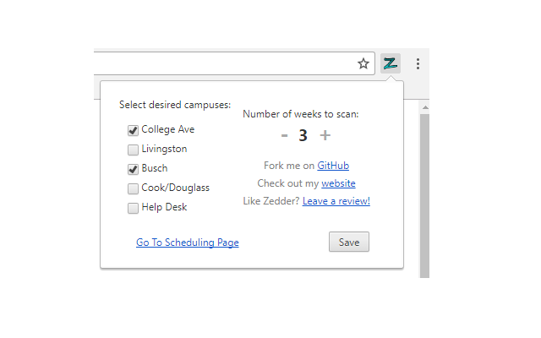
Task: Open the Chrome three-dot menu
Action: tap(418, 63)
